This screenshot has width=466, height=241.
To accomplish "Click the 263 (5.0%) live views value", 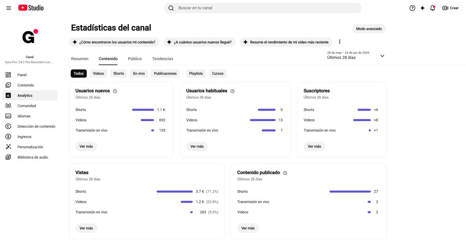I will [209, 212].
